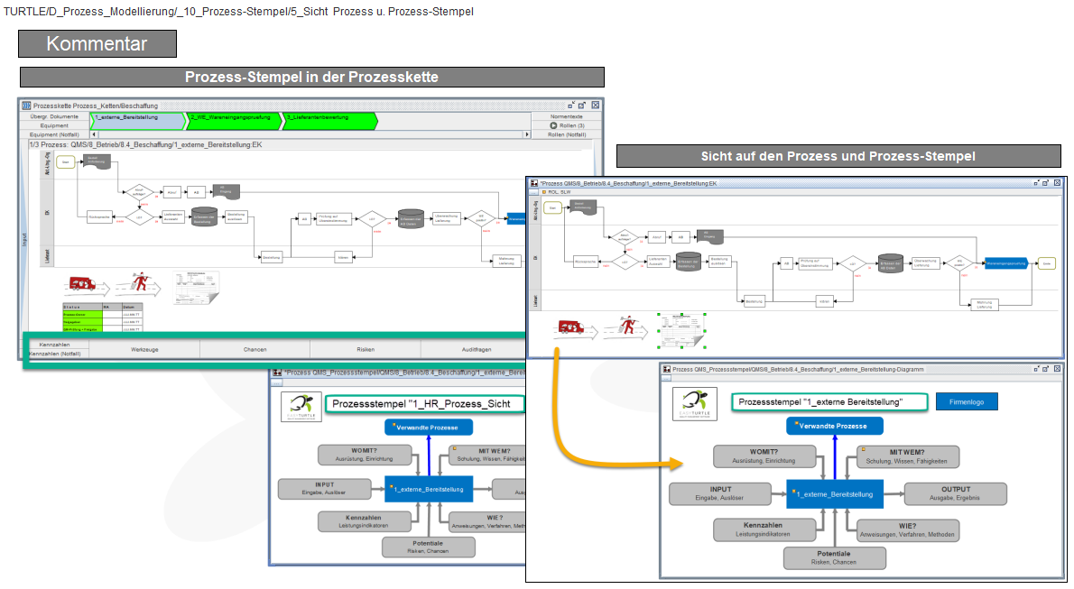Image resolution: width=1074 pixels, height=589 pixels.
Task: Click the Diagramm window title icon
Action: click(x=666, y=369)
